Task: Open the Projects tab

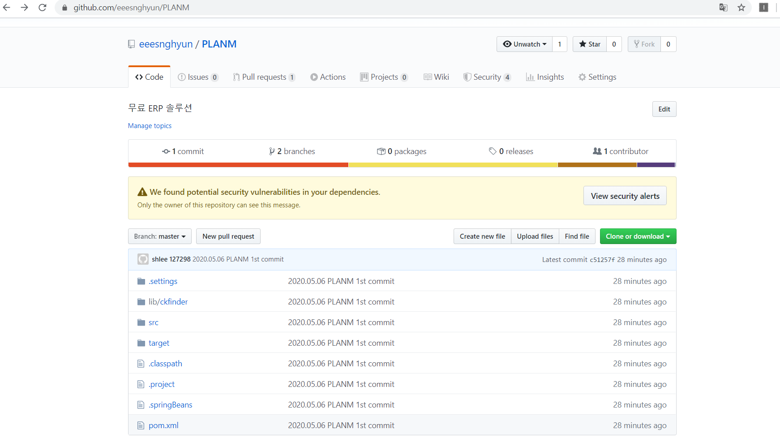Action: tap(384, 77)
